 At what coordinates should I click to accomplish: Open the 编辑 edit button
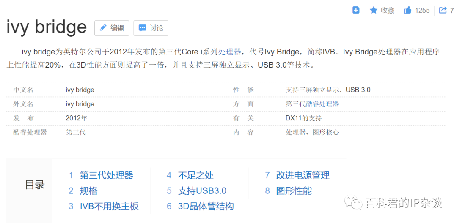[x=112, y=28]
